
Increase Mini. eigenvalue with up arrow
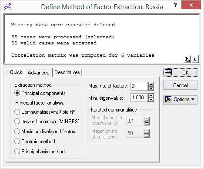pos(151,95)
